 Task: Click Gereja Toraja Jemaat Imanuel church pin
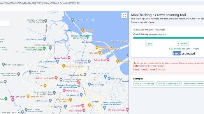pyautogui.click(x=19, y=74)
